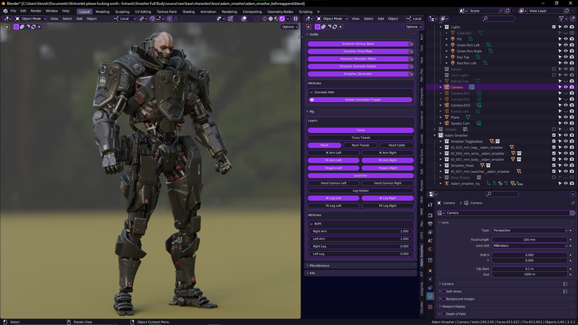Toggle proportional editing icon in header
Viewport: 578px width, 325px height.
pos(170,19)
